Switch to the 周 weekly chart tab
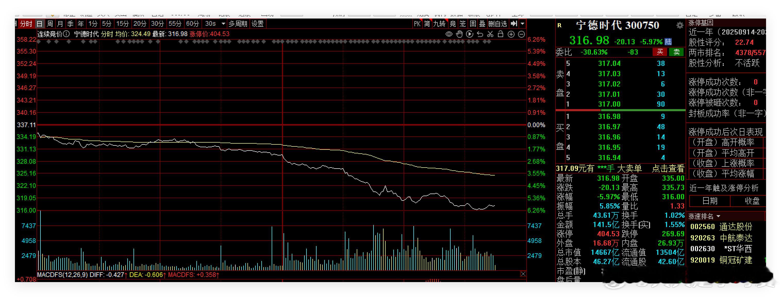 [x=50, y=24]
